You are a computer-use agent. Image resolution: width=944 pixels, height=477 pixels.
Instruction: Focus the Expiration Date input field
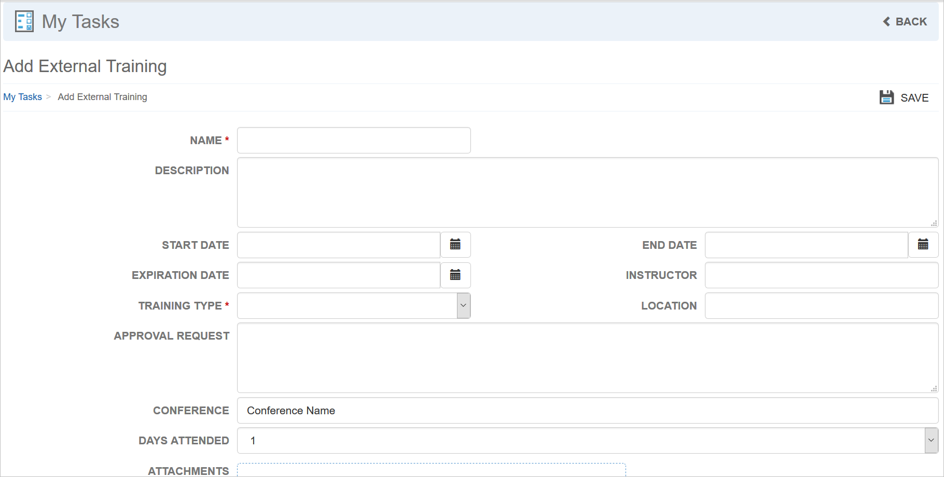click(x=339, y=275)
